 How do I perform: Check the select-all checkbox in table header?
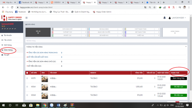[x=27, y=73]
